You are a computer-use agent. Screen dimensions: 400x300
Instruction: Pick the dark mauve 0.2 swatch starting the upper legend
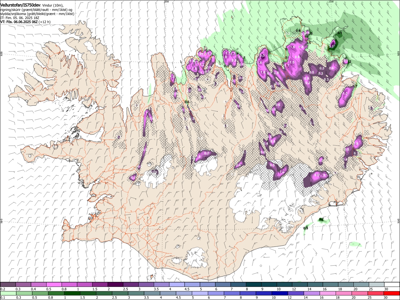pos(8,285)
